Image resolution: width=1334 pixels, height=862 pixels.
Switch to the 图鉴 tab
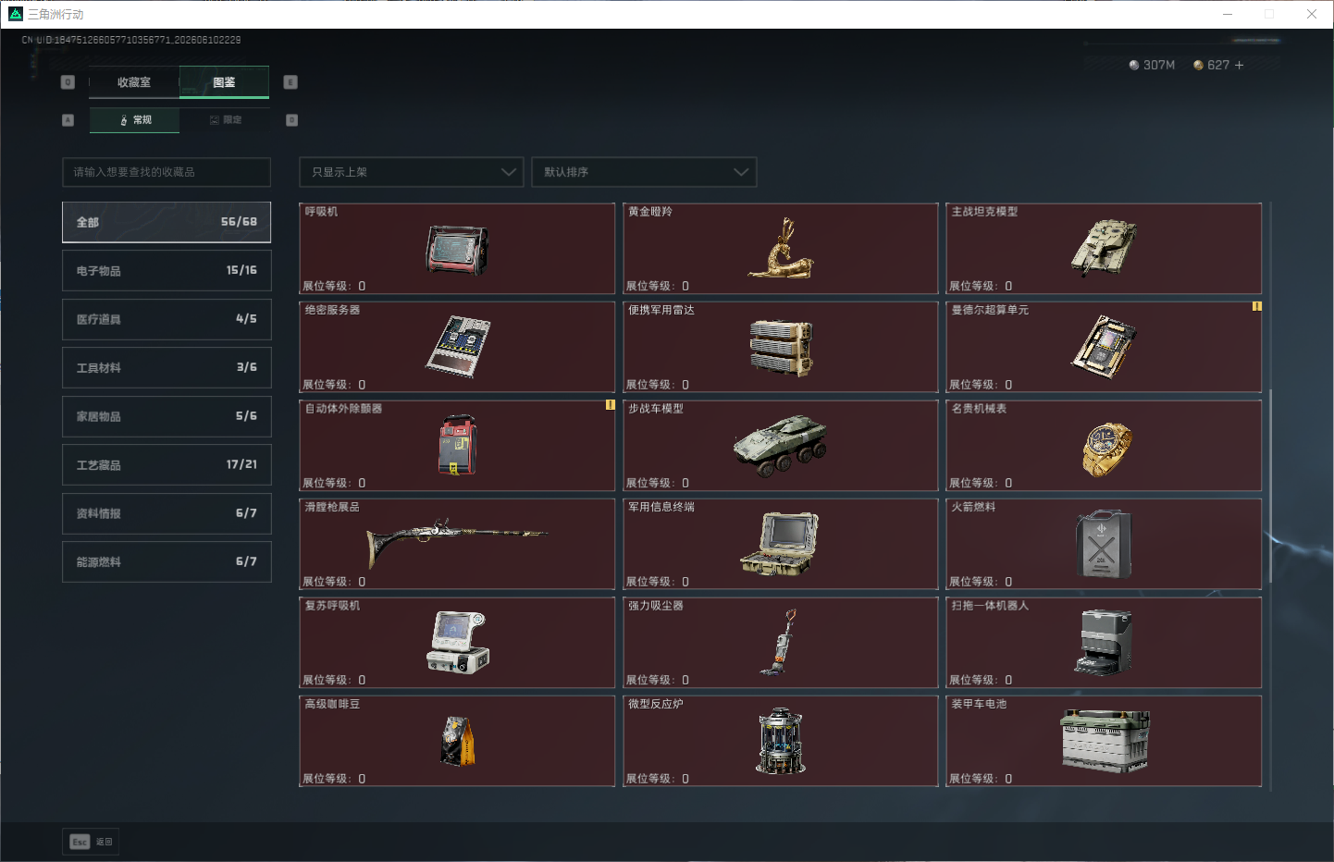pyautogui.click(x=224, y=82)
